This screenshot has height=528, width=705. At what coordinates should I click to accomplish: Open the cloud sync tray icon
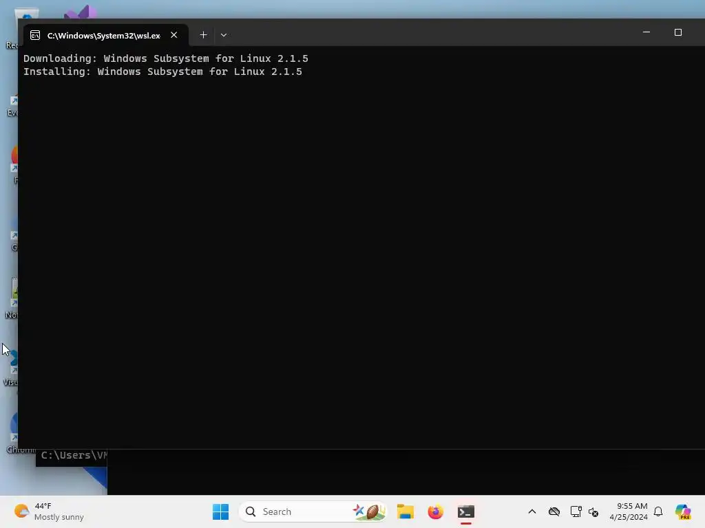pyautogui.click(x=554, y=511)
